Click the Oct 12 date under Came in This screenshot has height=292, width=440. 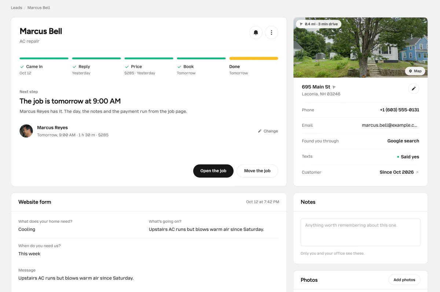pos(25,73)
